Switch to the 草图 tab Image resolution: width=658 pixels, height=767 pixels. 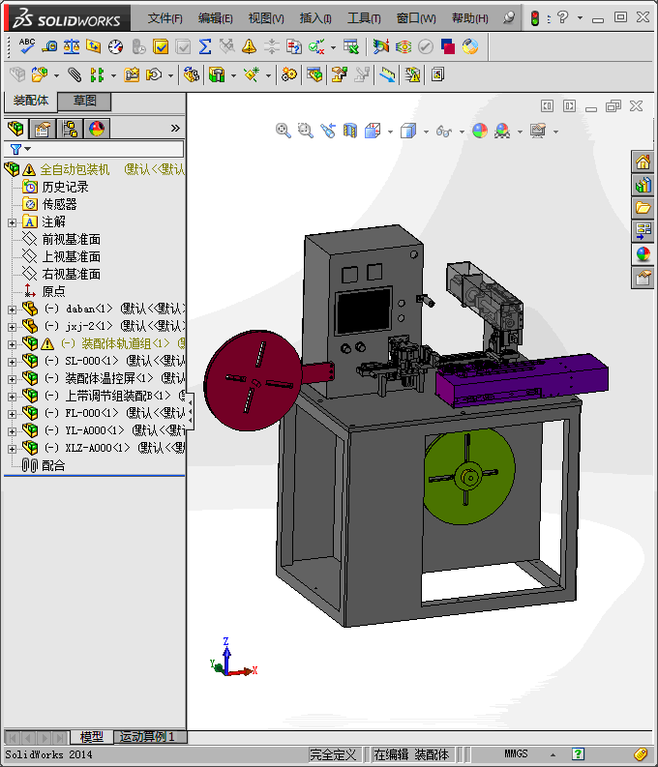tap(84, 101)
